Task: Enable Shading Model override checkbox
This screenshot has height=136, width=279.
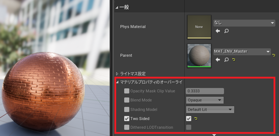Action: (127, 109)
